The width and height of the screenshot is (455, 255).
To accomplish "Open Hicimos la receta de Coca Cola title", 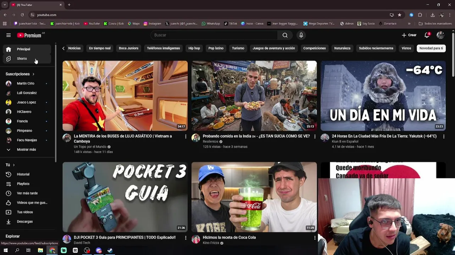I will point(229,238).
